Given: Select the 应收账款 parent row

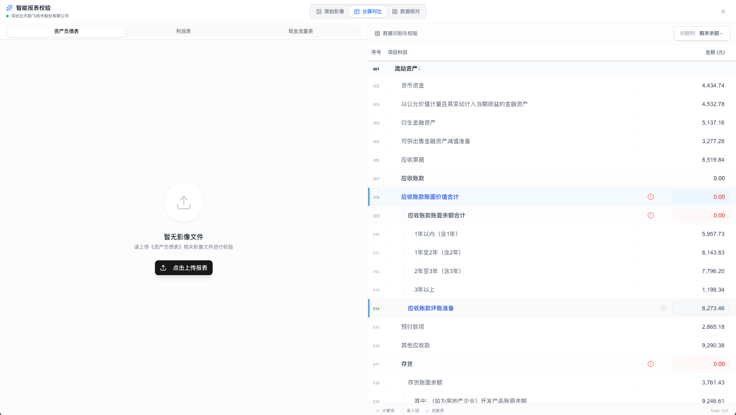Looking at the screenshot, I should (x=413, y=178).
